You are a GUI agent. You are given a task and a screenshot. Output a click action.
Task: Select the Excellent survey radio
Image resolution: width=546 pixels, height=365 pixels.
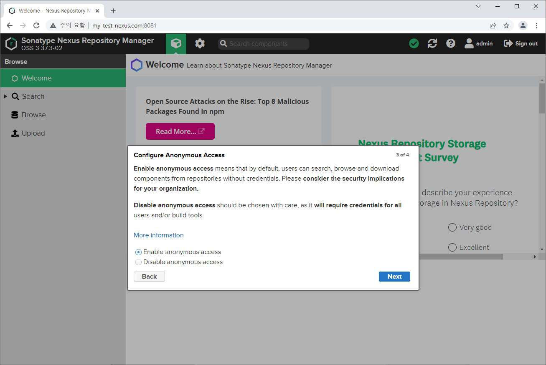coord(452,247)
